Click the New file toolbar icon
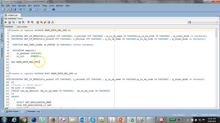Screen dimensions: 220x123 coord(3,10)
